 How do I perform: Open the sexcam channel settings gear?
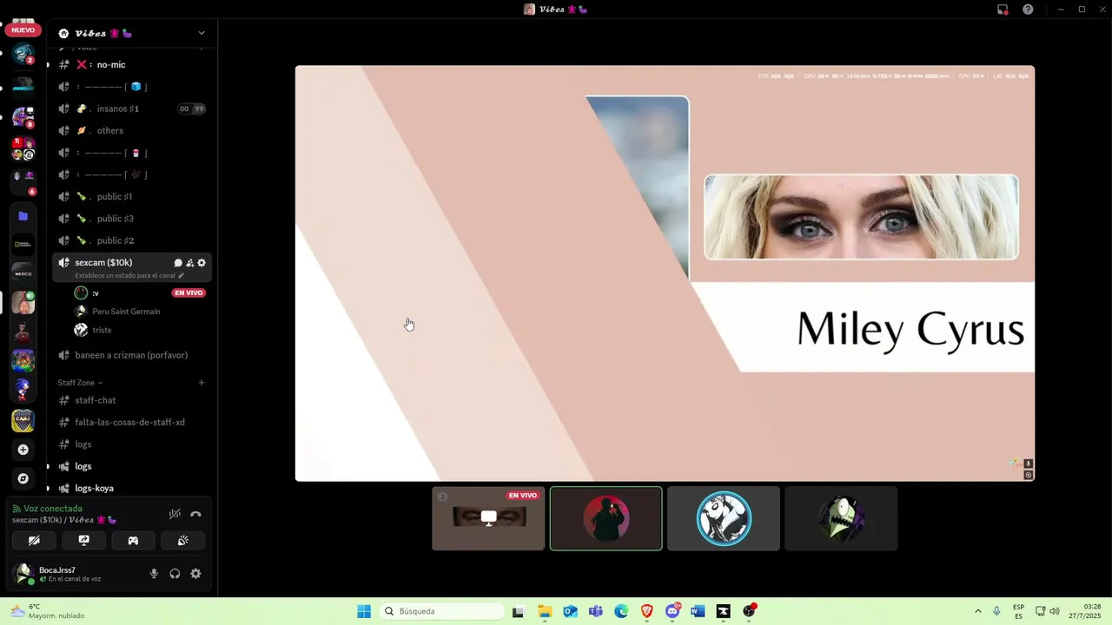tap(202, 263)
